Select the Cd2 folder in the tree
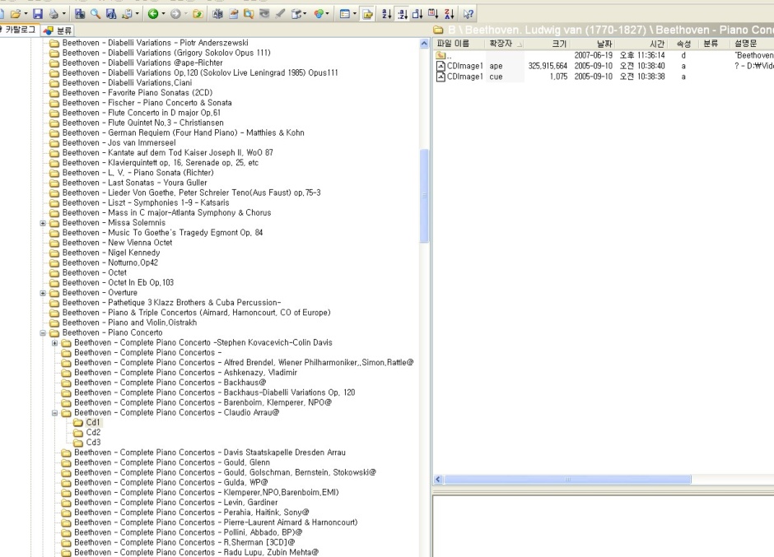This screenshot has height=557, width=774. [93, 433]
